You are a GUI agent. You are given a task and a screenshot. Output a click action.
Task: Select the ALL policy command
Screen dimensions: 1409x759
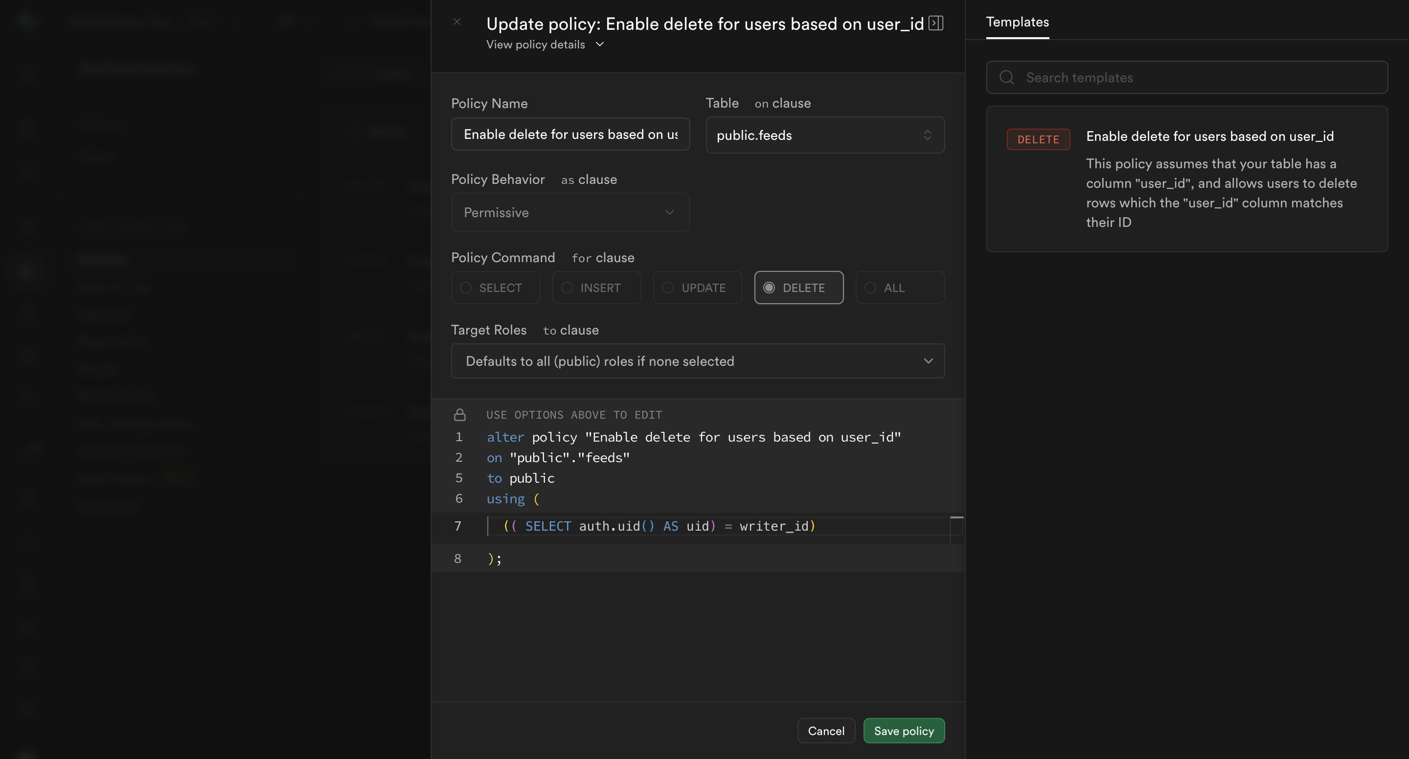coord(899,288)
